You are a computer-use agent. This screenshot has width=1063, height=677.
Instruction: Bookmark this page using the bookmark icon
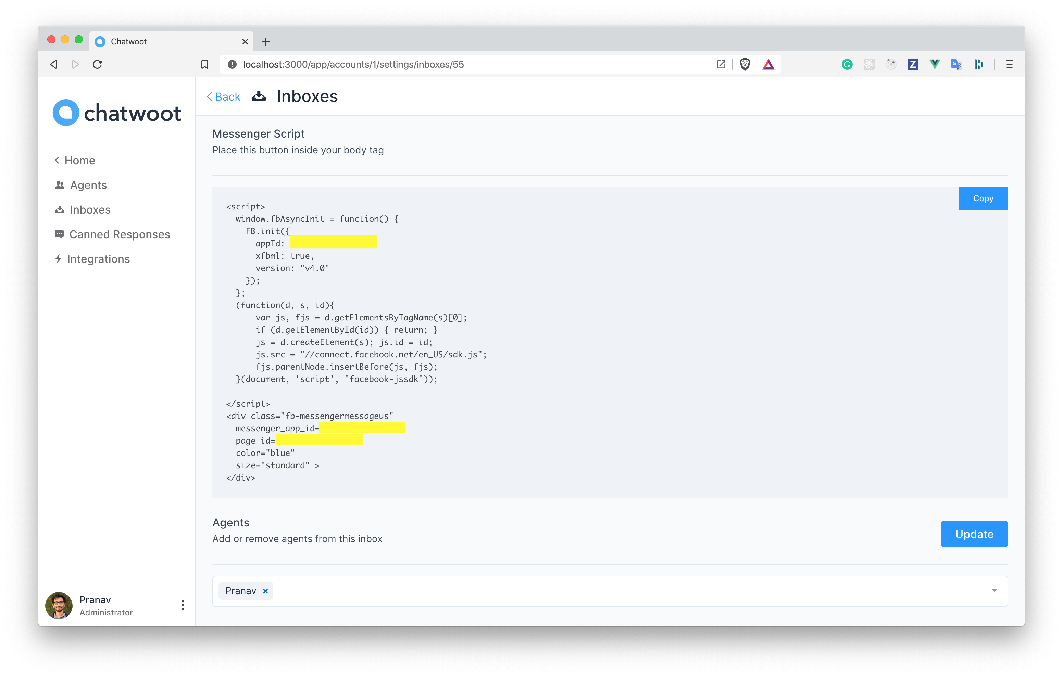coord(205,64)
